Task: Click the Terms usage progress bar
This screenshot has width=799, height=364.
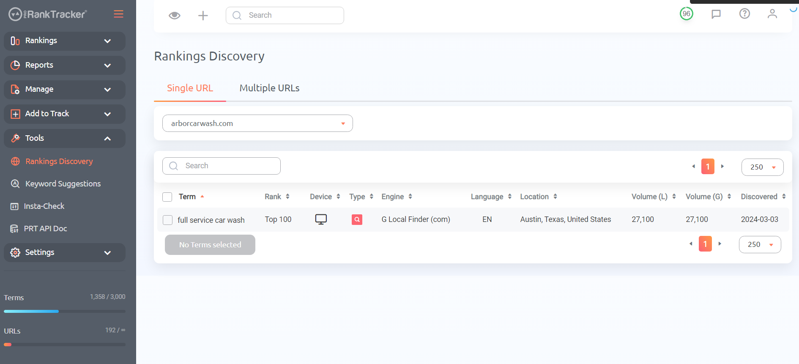Action: tap(65, 312)
